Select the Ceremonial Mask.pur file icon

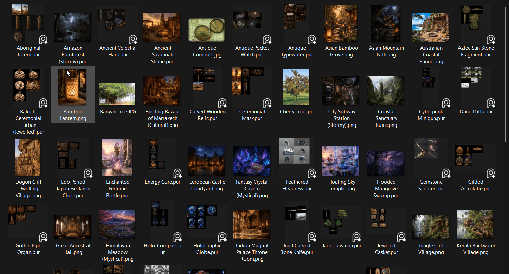tap(252, 88)
